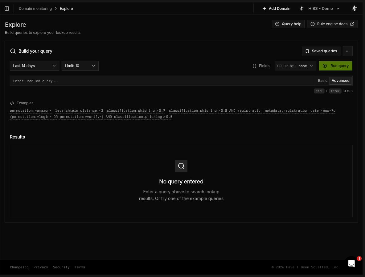The height and width of the screenshot is (277, 365).
Task: Click the magnifier icon in empty results
Action: (x=181, y=166)
